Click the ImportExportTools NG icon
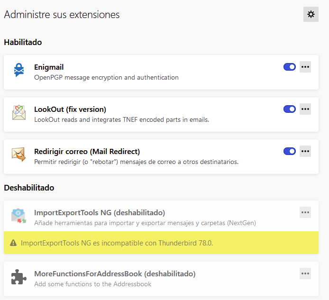Viewport: 329px width, 300px height. (x=18, y=216)
